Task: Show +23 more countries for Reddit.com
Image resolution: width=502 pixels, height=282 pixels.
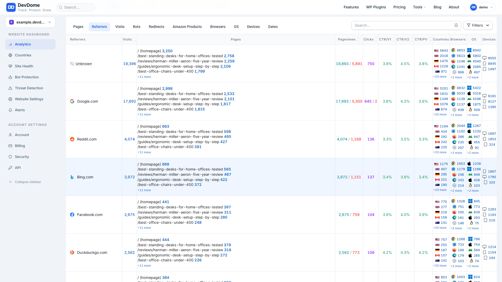Action: (440, 152)
